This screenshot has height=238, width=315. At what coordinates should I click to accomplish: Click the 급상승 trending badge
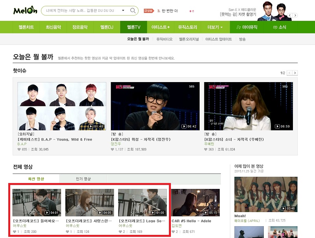click(149, 11)
